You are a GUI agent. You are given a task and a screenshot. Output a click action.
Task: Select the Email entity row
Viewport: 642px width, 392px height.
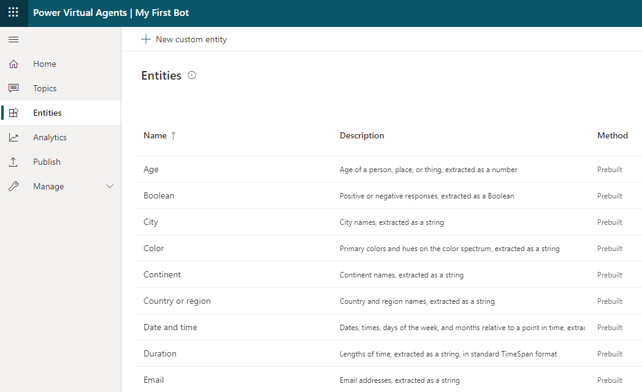pyautogui.click(x=389, y=380)
